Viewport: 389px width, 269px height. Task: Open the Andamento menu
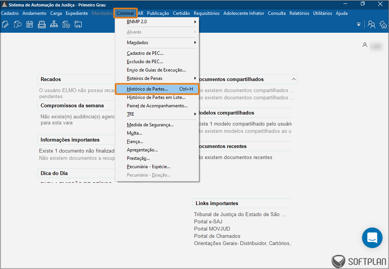35,13
